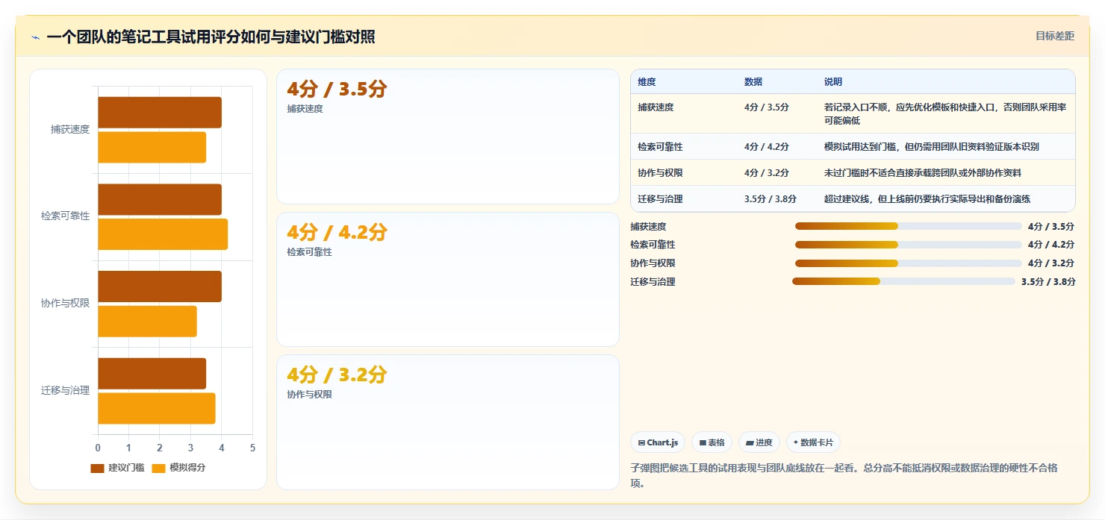Open the 4分 / 4.2分 检索可靠性 data card
The height and width of the screenshot is (520, 1105).
coord(448,280)
